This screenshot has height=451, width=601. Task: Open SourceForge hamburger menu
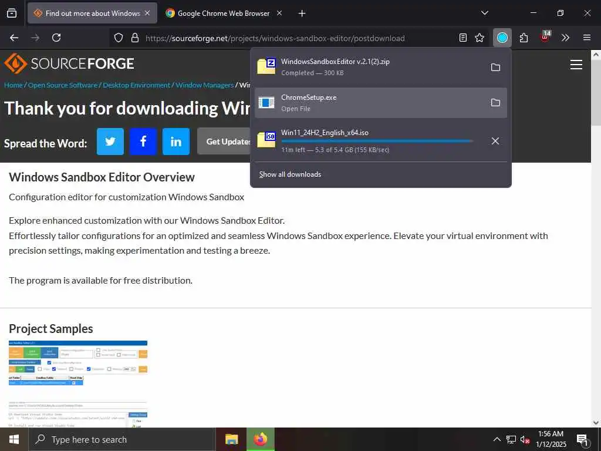click(x=576, y=65)
